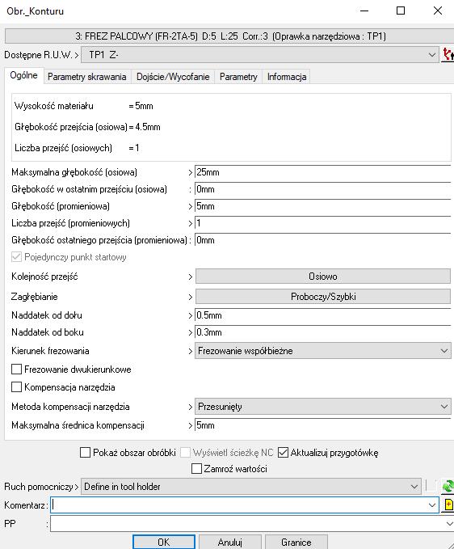
Task: Open Kierunek frezowania dropdown
Action: click(x=322, y=351)
